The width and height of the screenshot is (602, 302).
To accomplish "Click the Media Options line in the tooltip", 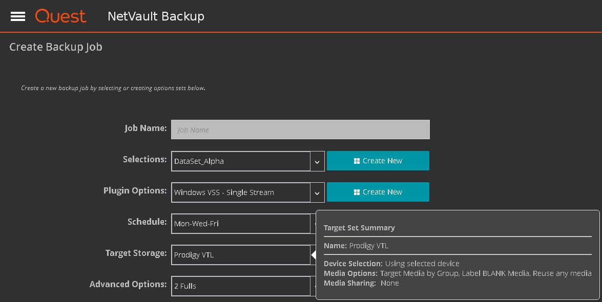I will pyautogui.click(x=457, y=273).
